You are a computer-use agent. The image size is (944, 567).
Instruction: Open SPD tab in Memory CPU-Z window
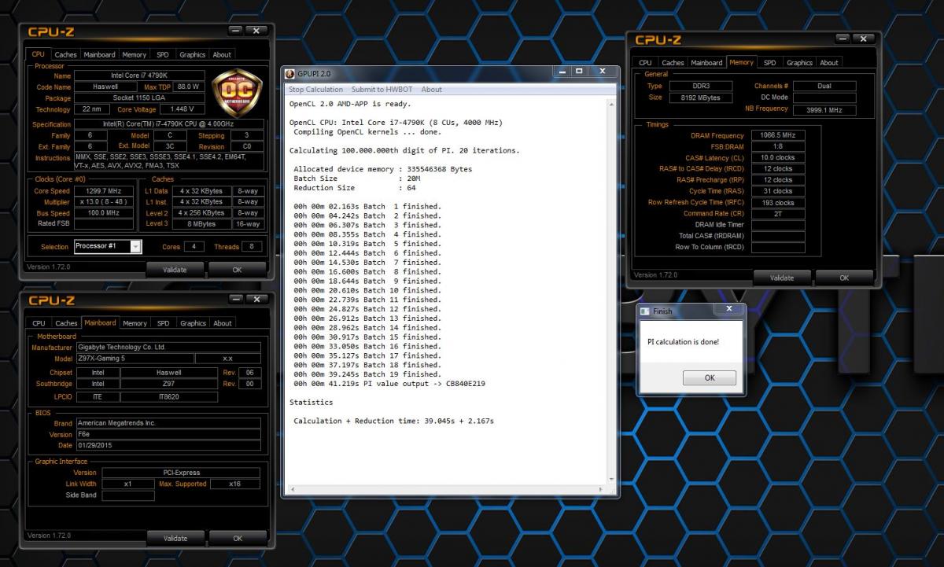point(769,63)
